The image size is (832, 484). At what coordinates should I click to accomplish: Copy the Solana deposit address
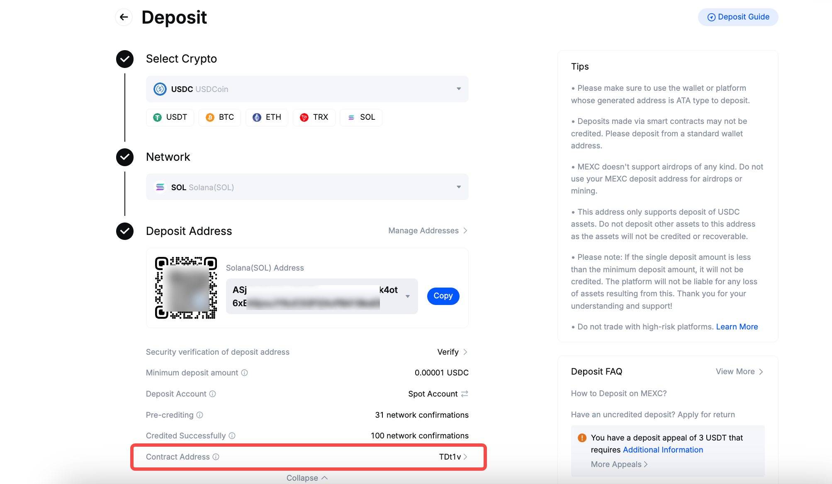(x=443, y=296)
